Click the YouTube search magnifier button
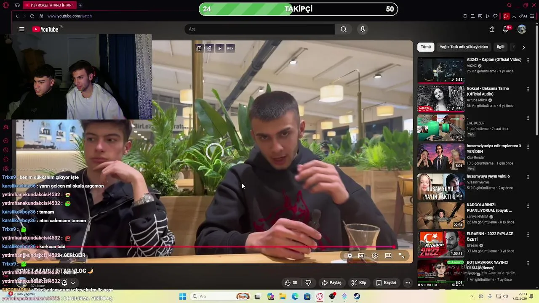The height and width of the screenshot is (303, 539). pos(344,29)
